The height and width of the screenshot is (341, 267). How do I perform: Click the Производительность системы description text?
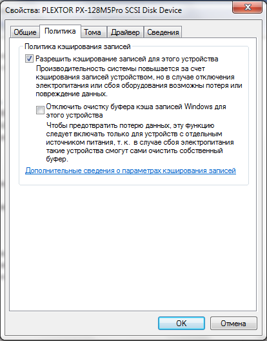[139, 81]
